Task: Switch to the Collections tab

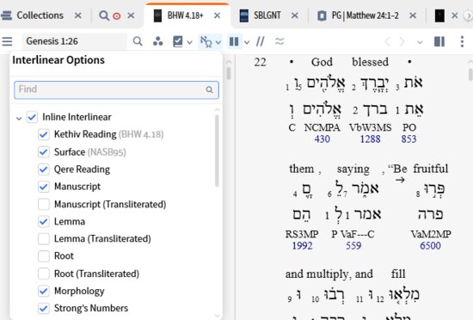Action: [x=40, y=15]
